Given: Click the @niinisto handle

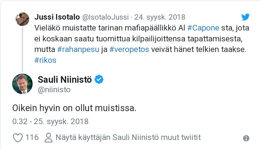Looking at the screenshot, I should 54,90.
